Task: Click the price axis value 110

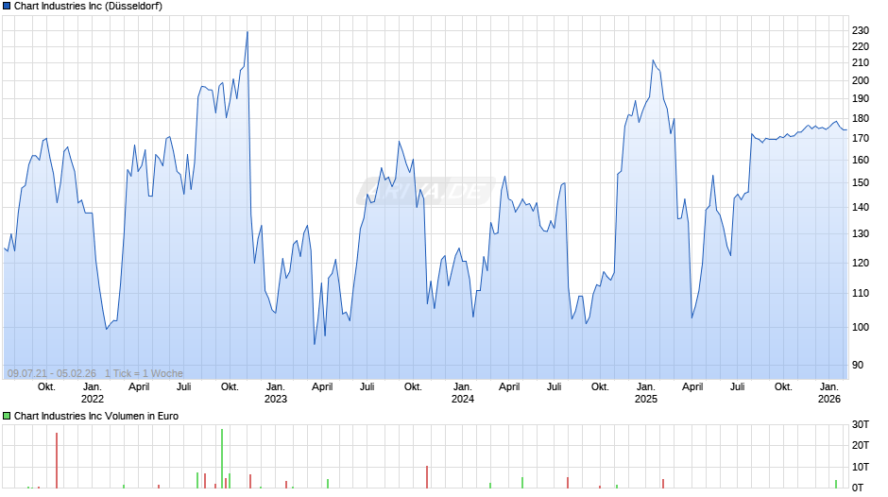Action: [x=861, y=293]
